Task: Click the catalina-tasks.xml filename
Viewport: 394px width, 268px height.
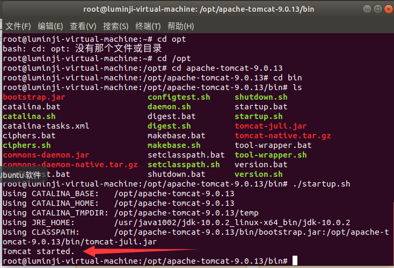Action: click(46, 126)
